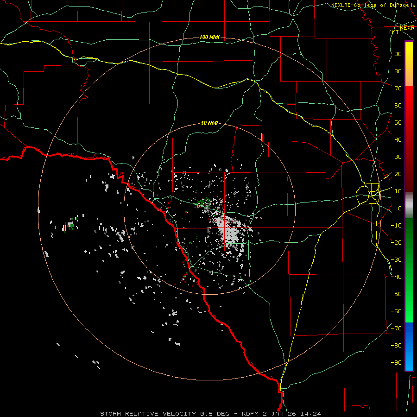Click the 30 value on velocity scale
The height and width of the screenshot is (417, 417).
(x=398, y=157)
